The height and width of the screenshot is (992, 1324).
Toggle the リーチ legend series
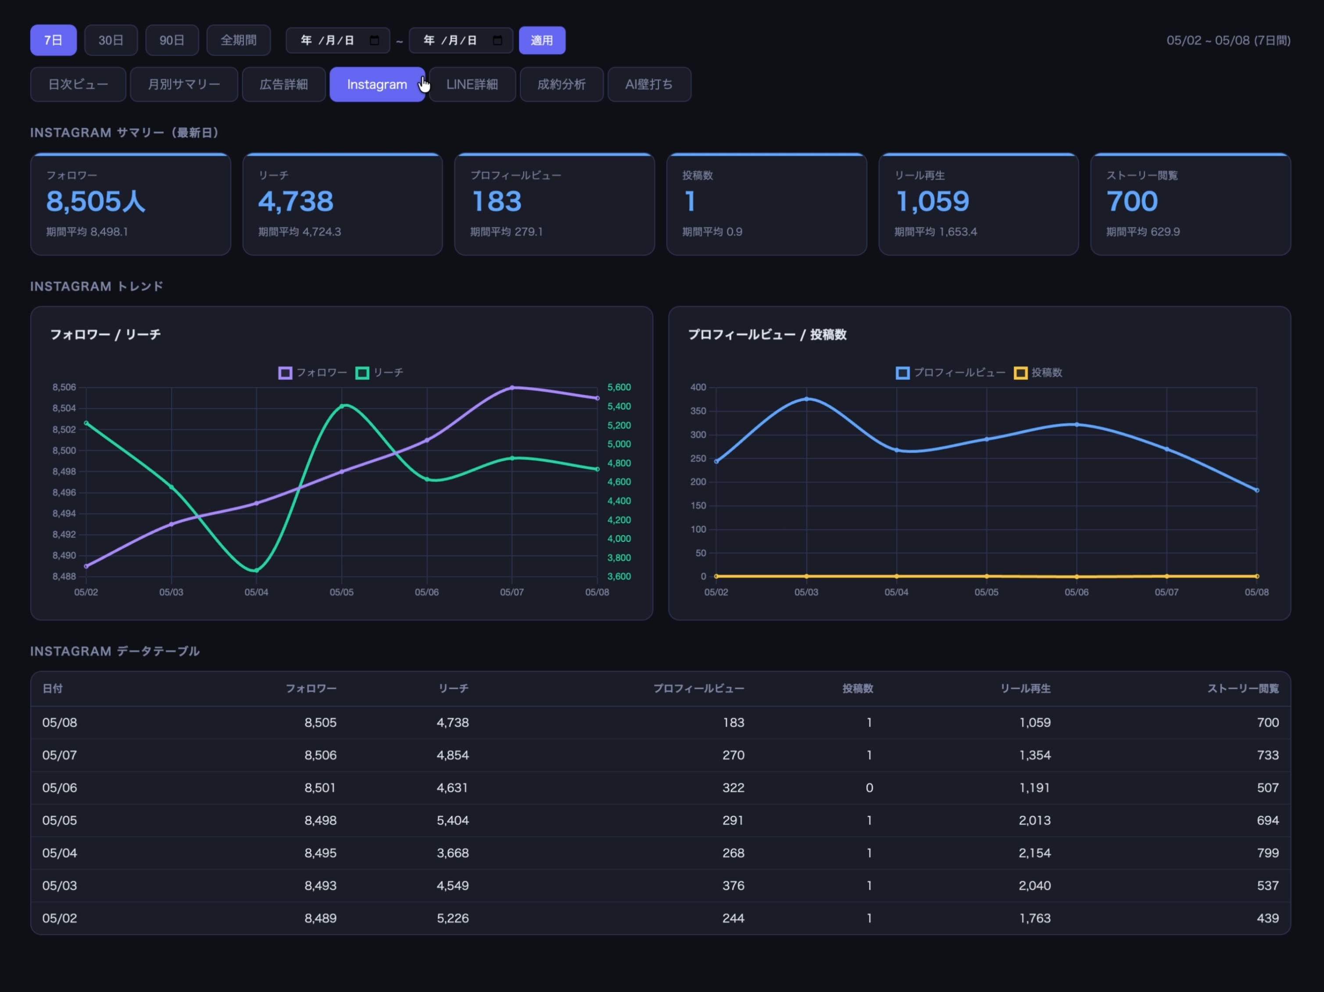click(379, 373)
